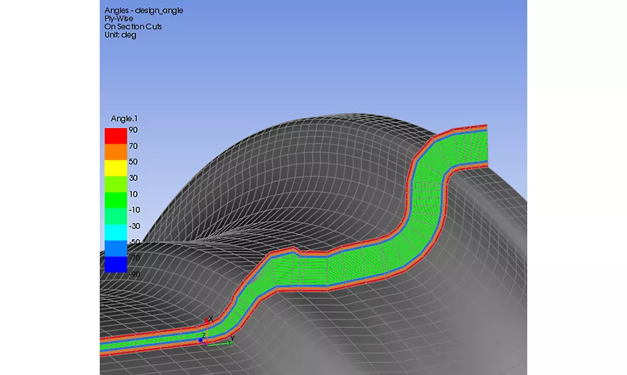Click the legend value '90'
627x375 pixels.
tap(133, 130)
